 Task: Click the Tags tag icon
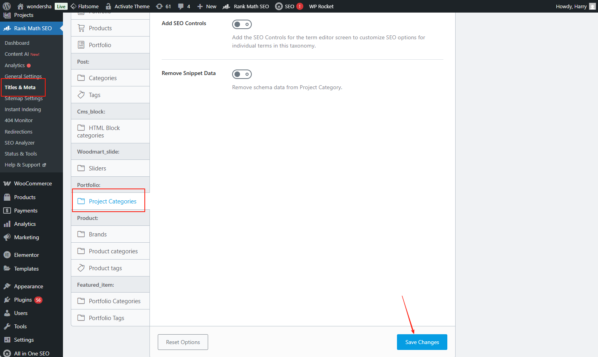click(81, 95)
